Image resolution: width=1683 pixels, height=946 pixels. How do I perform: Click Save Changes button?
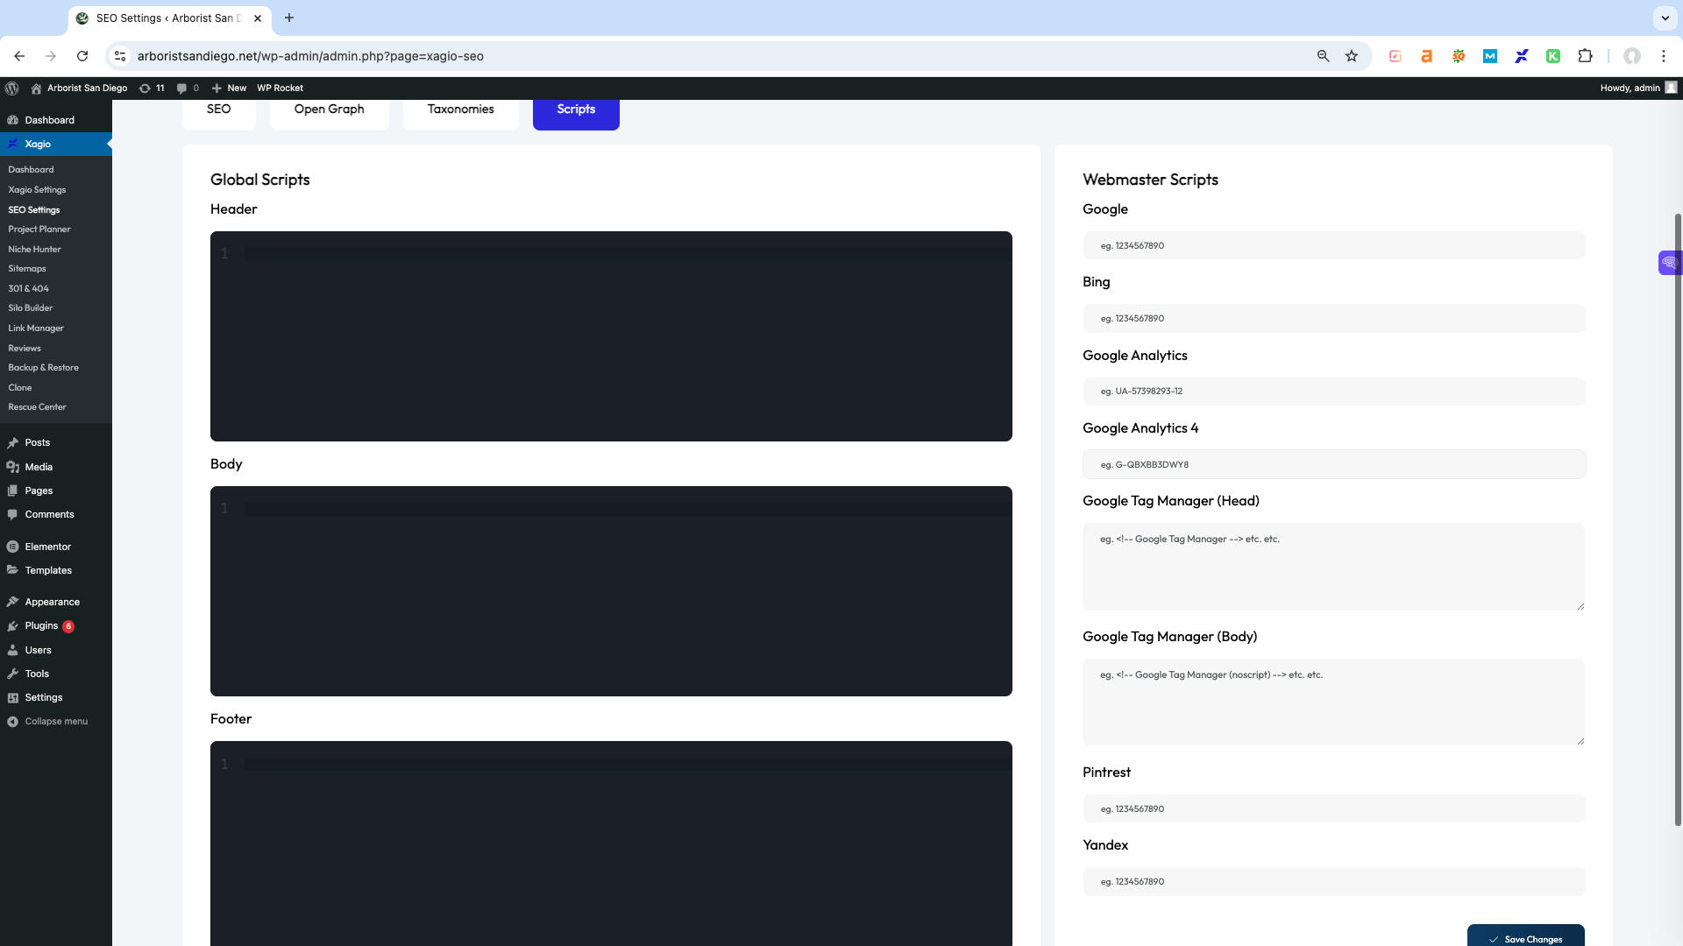tap(1526, 936)
